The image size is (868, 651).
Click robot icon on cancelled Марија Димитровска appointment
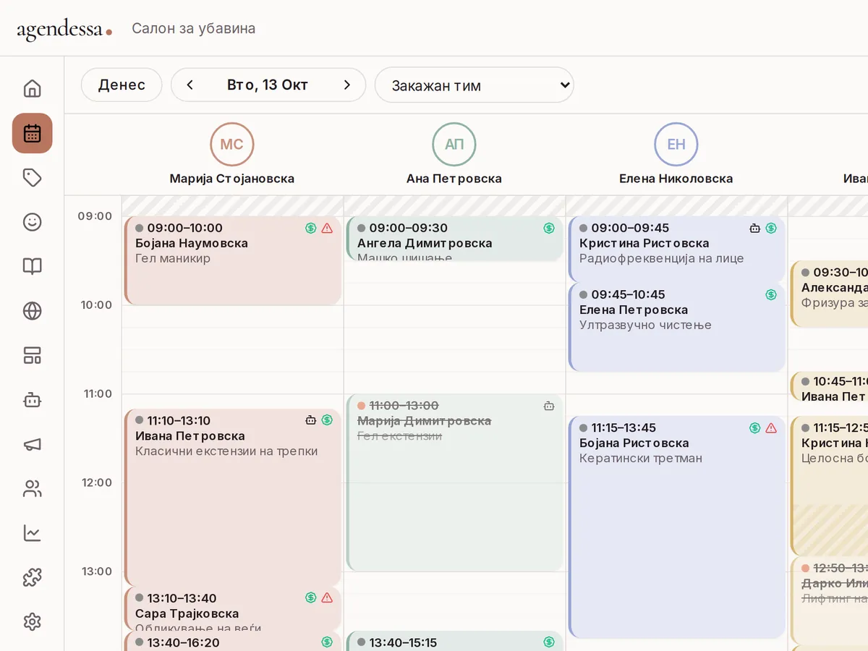click(549, 406)
